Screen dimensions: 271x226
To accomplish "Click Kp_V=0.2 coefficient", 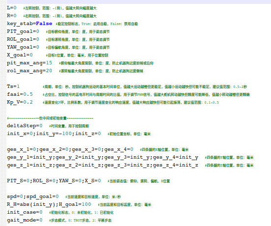I will click(x=20, y=102).
